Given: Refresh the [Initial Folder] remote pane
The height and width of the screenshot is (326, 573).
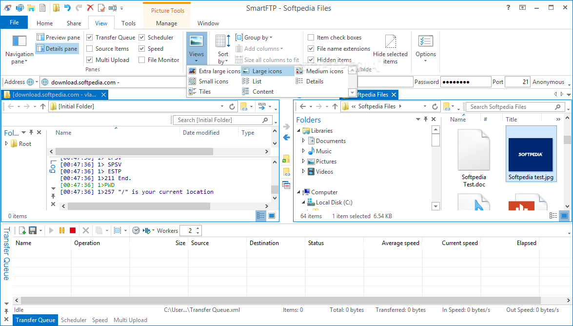Looking at the screenshot, I should coord(232,106).
